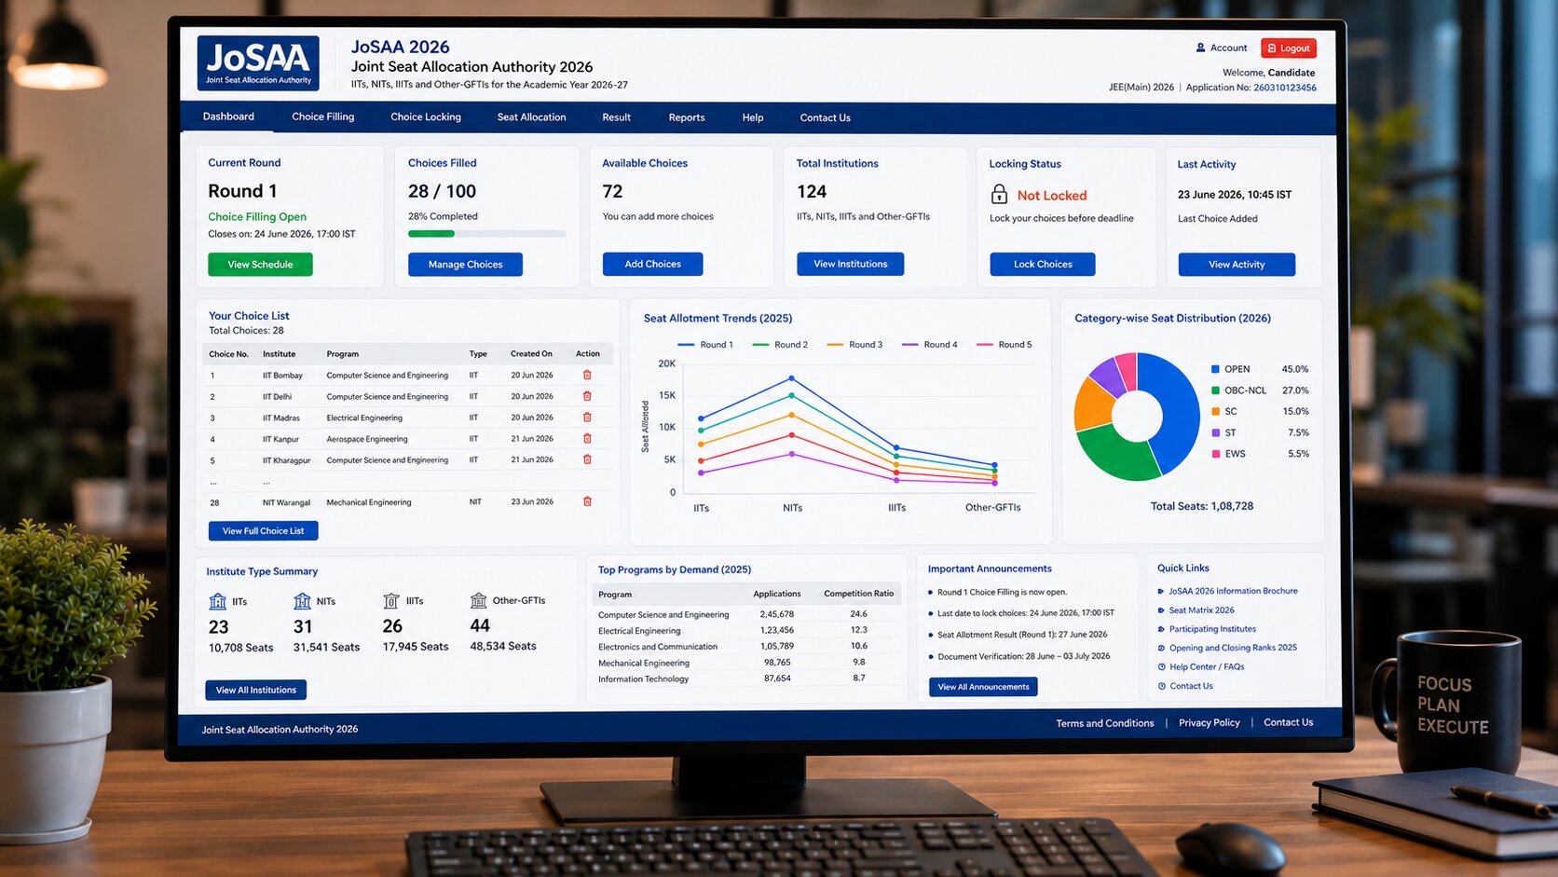The height and width of the screenshot is (877, 1558).
Task: Open Terms and Conditions in the footer
Action: (x=1105, y=723)
